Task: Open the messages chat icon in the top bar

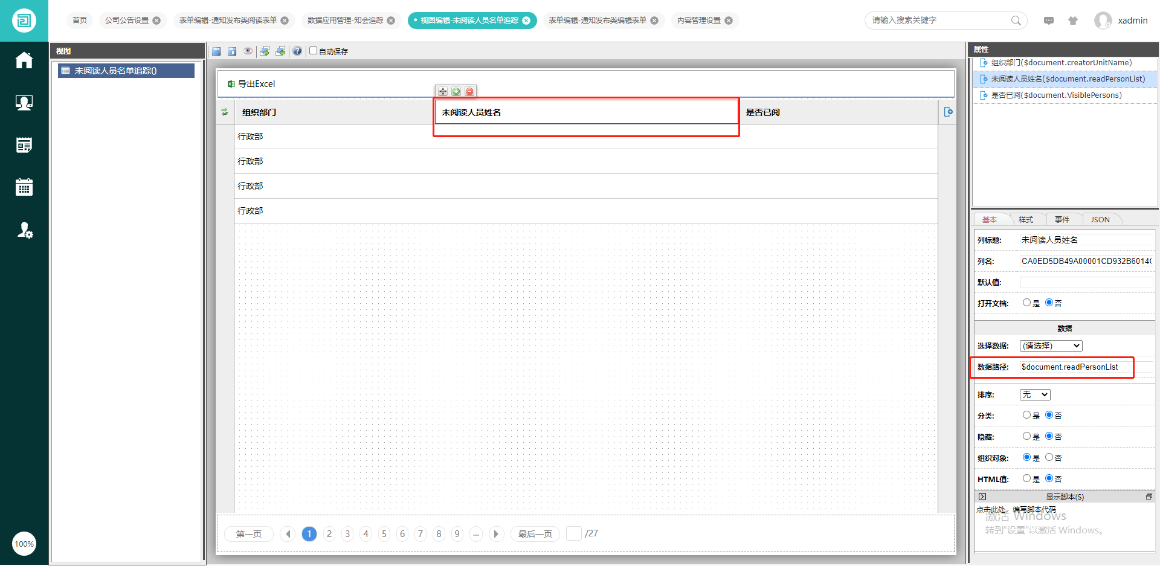Action: 1049,21
